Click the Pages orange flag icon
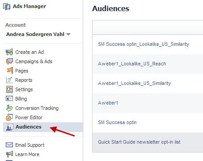Viewport: 203px width, 161px height. [x=10, y=71]
